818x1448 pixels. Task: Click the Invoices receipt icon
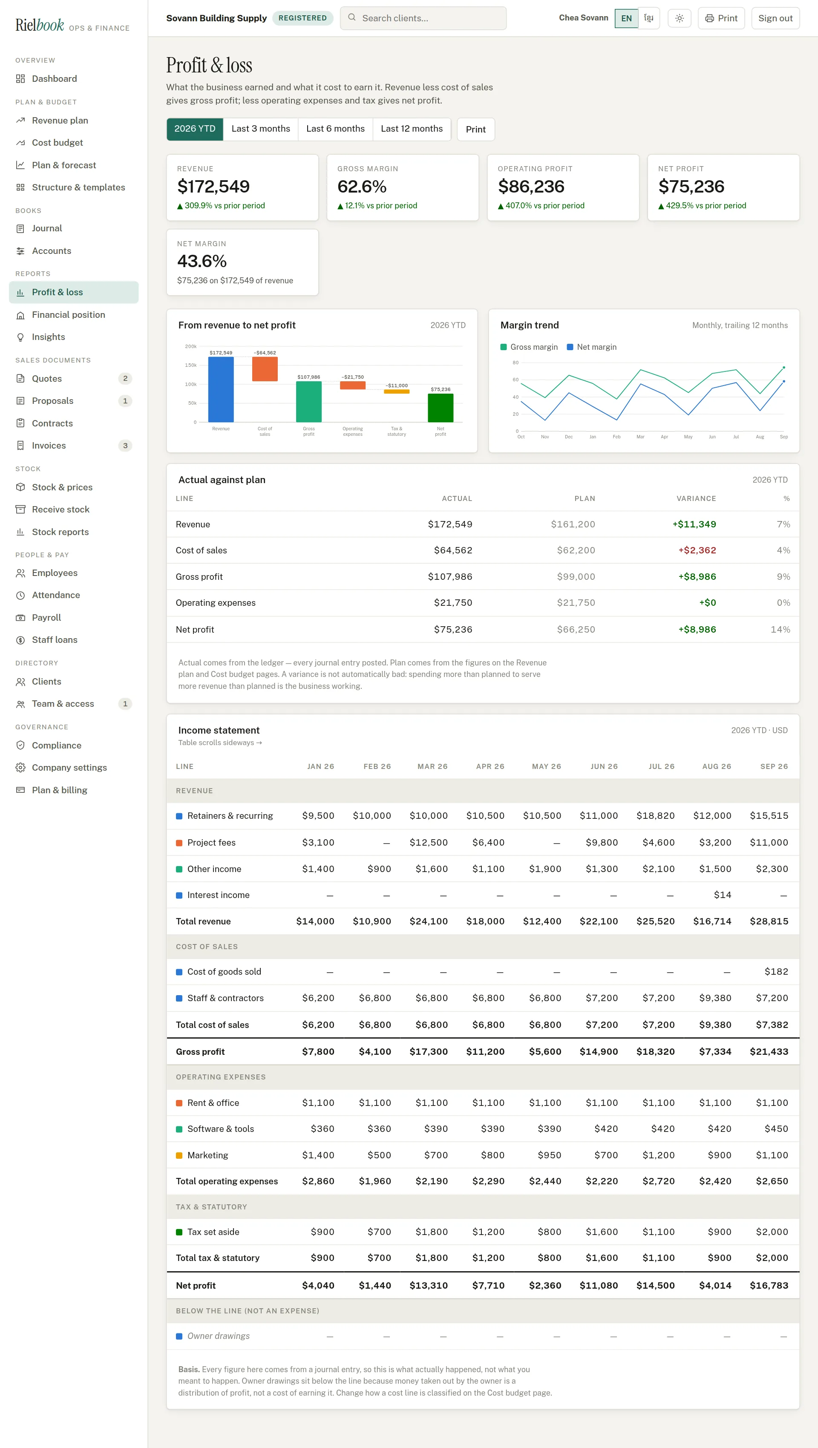[x=20, y=445]
